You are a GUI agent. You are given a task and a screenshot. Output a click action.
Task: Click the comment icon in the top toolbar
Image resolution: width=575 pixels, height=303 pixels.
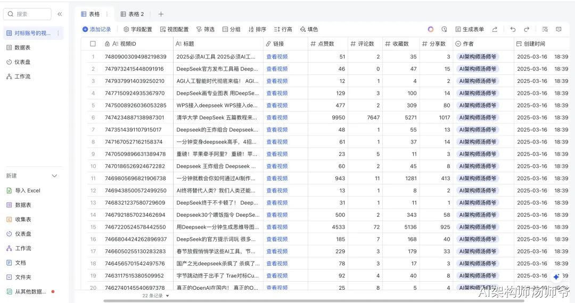click(558, 29)
